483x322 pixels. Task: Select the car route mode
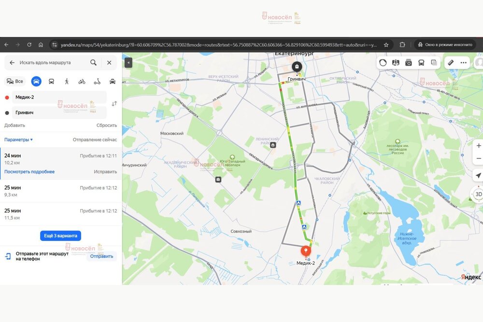[x=36, y=81]
